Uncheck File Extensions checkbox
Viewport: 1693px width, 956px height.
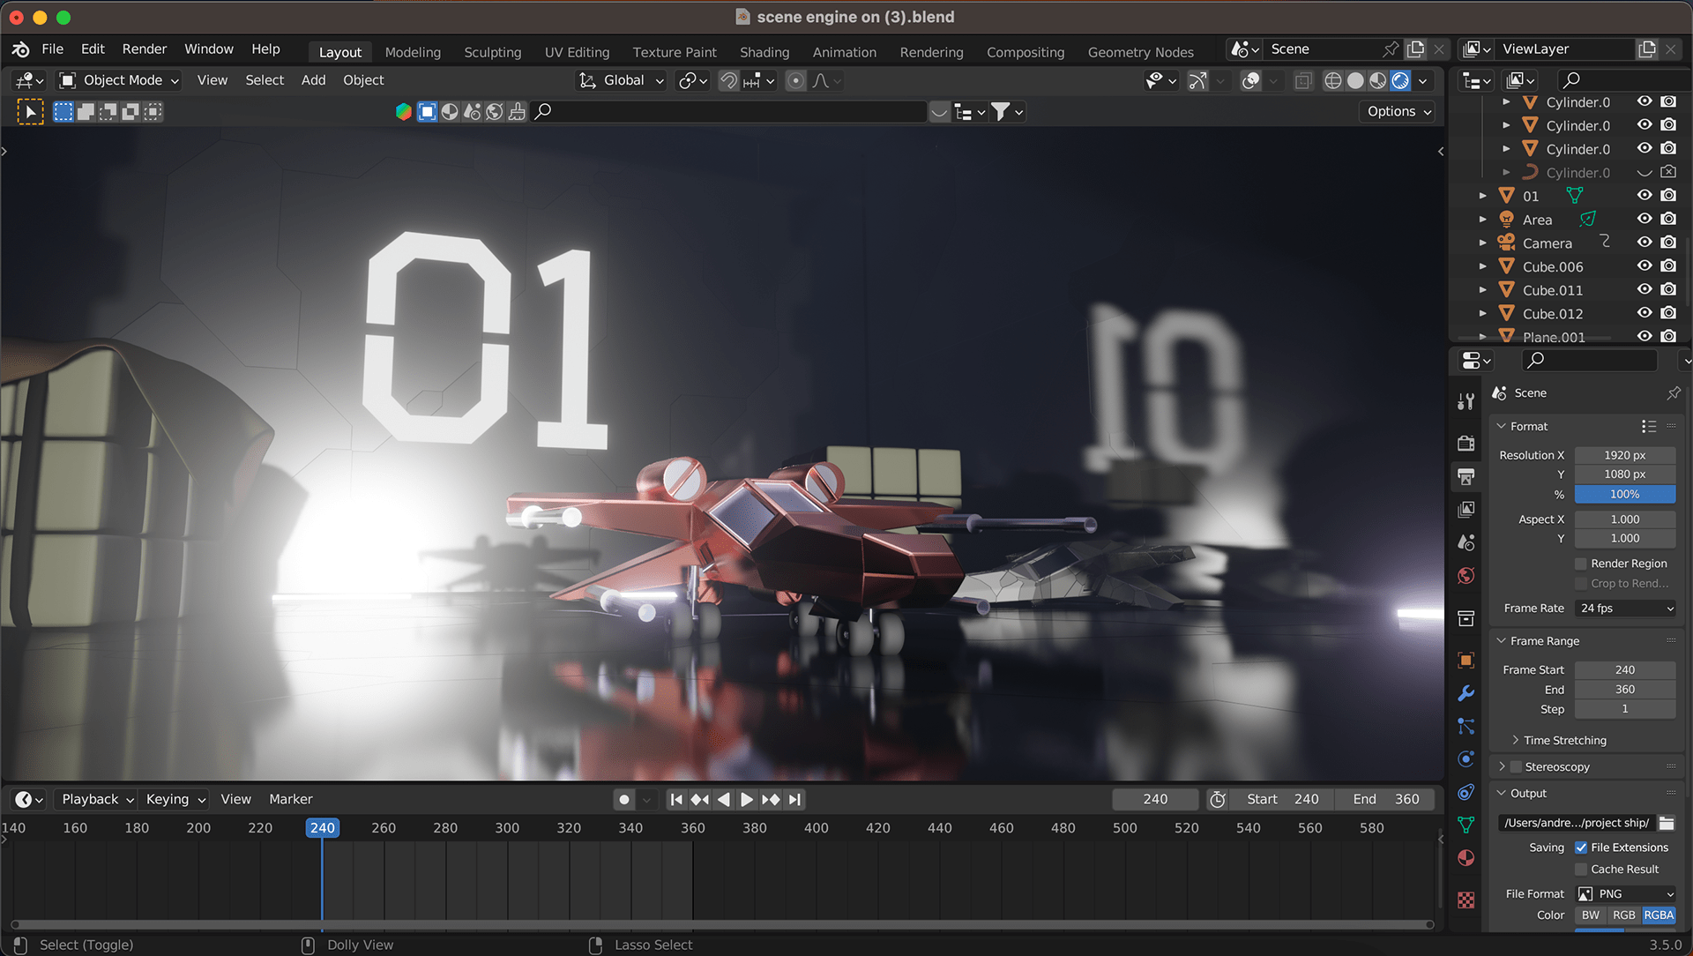click(x=1581, y=848)
